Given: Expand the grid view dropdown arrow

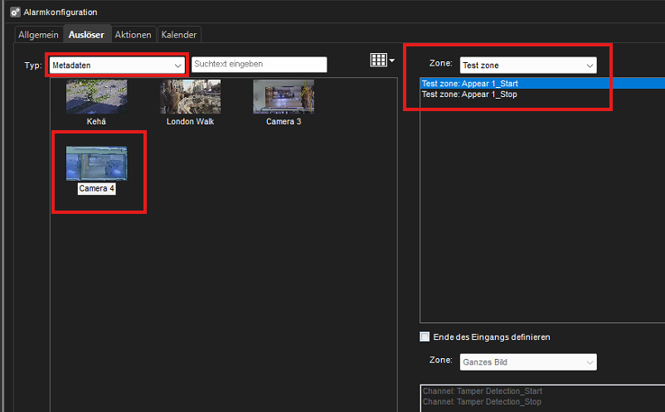Looking at the screenshot, I should [392, 61].
